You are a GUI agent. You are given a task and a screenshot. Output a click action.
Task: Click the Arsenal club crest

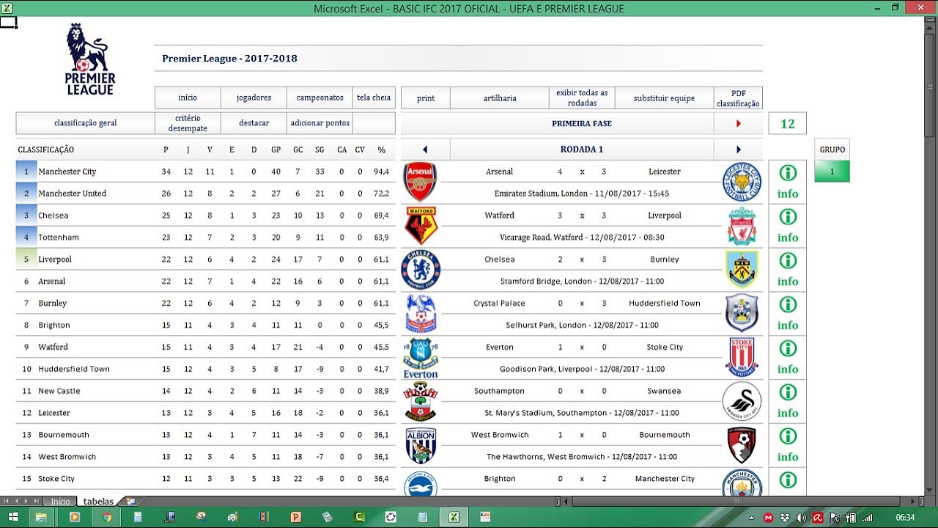pyautogui.click(x=421, y=182)
